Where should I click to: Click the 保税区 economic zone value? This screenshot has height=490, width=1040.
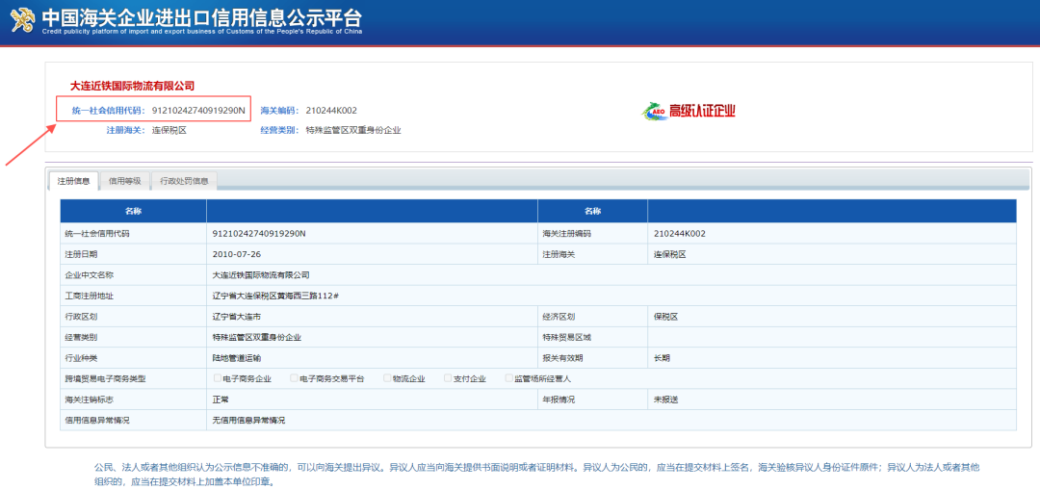[x=665, y=317]
